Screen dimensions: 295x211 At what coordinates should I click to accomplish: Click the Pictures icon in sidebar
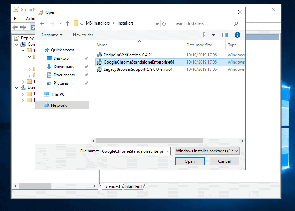pyautogui.click(x=49, y=83)
